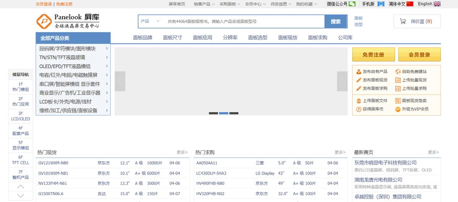Open the 面板品牌 nav tab

tap(143, 38)
